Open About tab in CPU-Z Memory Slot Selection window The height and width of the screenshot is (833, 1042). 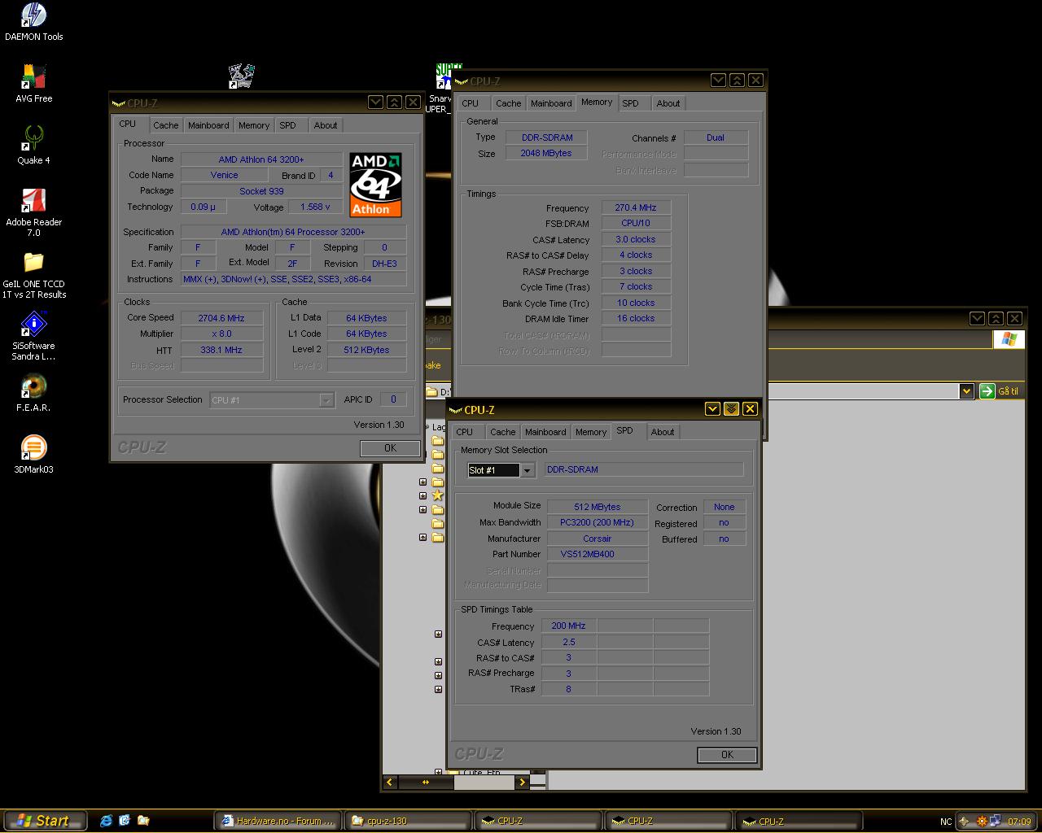(x=663, y=432)
